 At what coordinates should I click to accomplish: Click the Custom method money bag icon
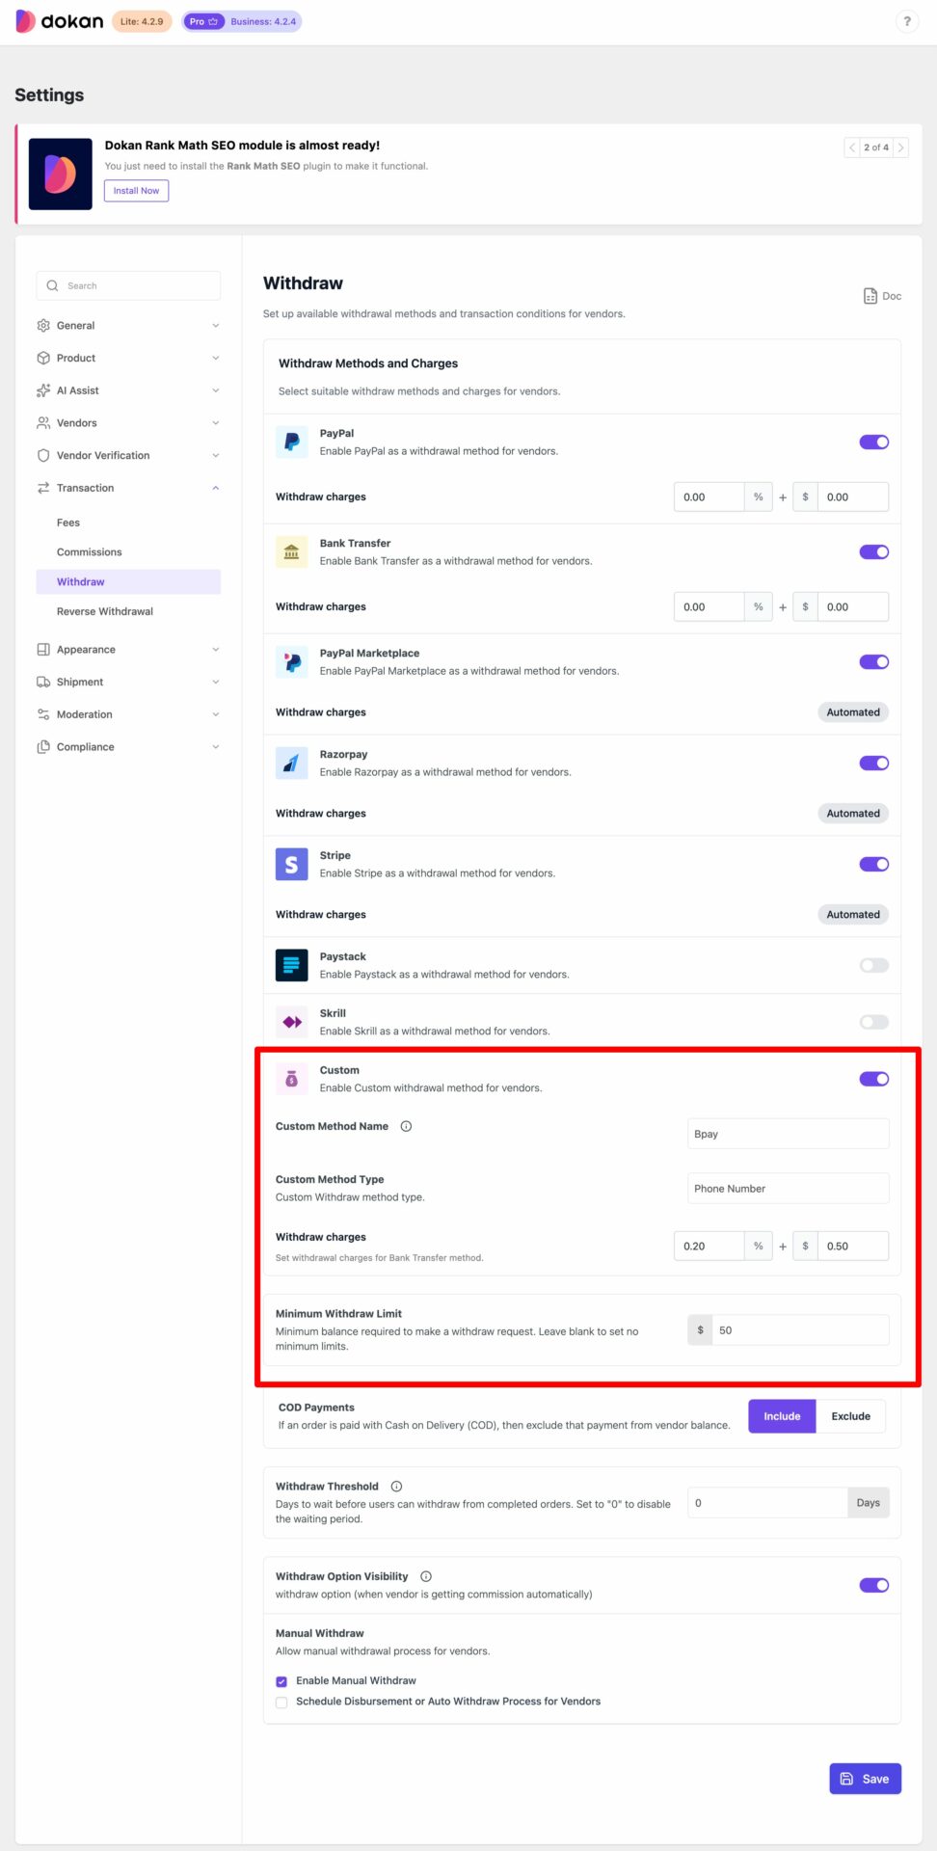click(292, 1079)
